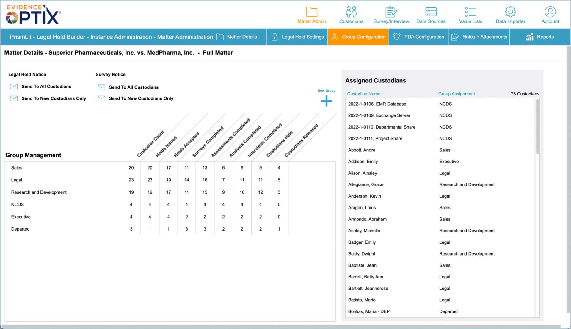The width and height of the screenshot is (571, 329).
Task: Open the Account profile icon
Action: tap(550, 12)
